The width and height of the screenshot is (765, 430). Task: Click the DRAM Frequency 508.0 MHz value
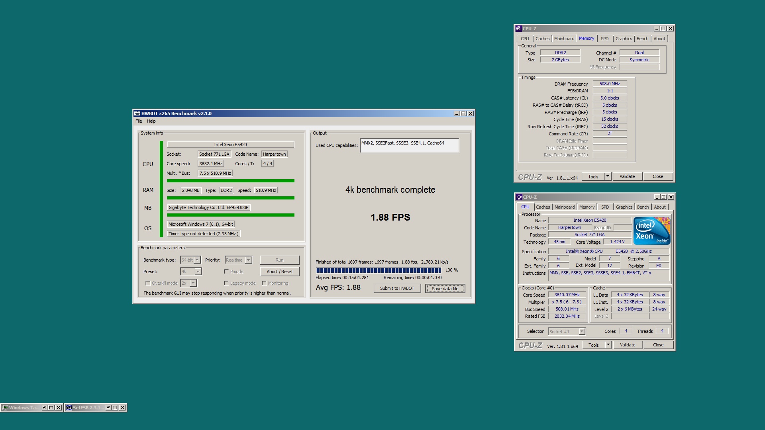(x=610, y=84)
